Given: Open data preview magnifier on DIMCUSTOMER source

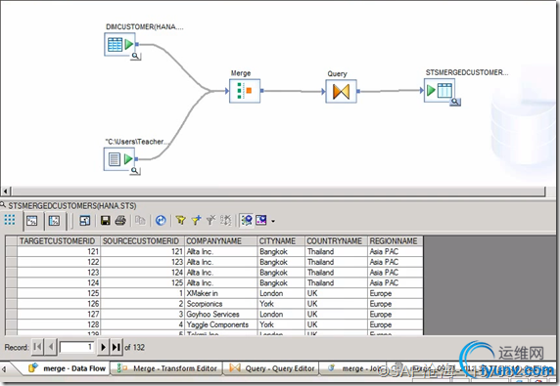Looking at the screenshot, I should pos(135,56).
